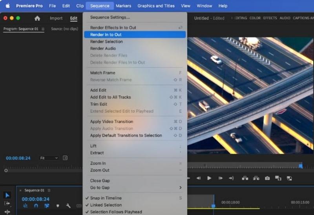The width and height of the screenshot is (314, 215).
Task: Switch to Source (no clips) panel tab
Action: pos(64,29)
